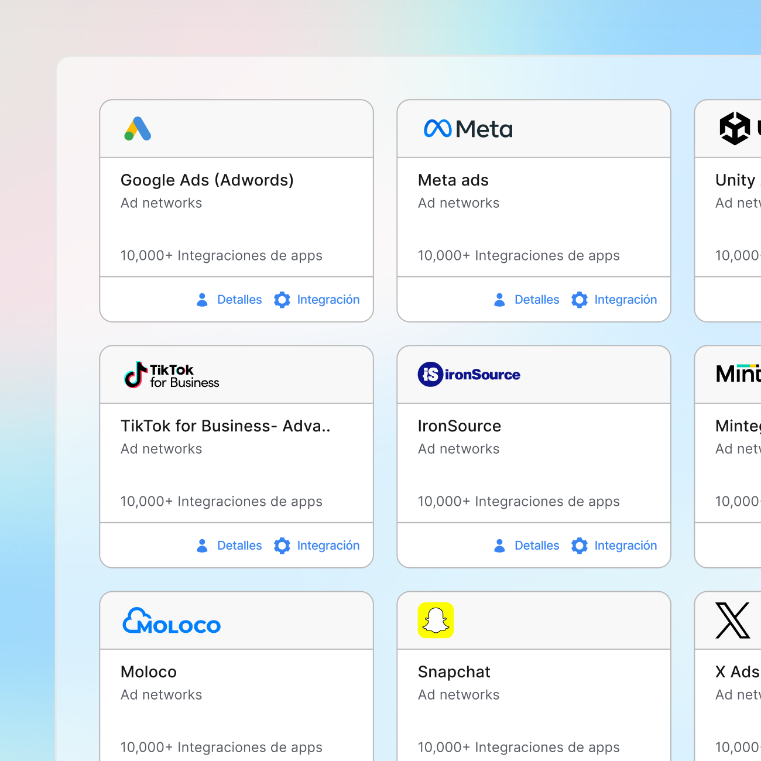This screenshot has height=761, width=761.
Task: Click the gear icon on Google Ads card
Action: [x=282, y=300]
